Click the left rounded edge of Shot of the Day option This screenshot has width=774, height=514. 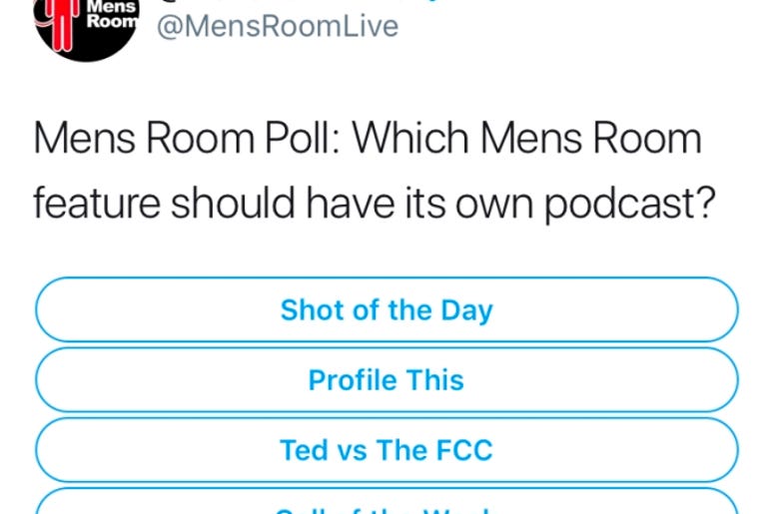click(49, 309)
